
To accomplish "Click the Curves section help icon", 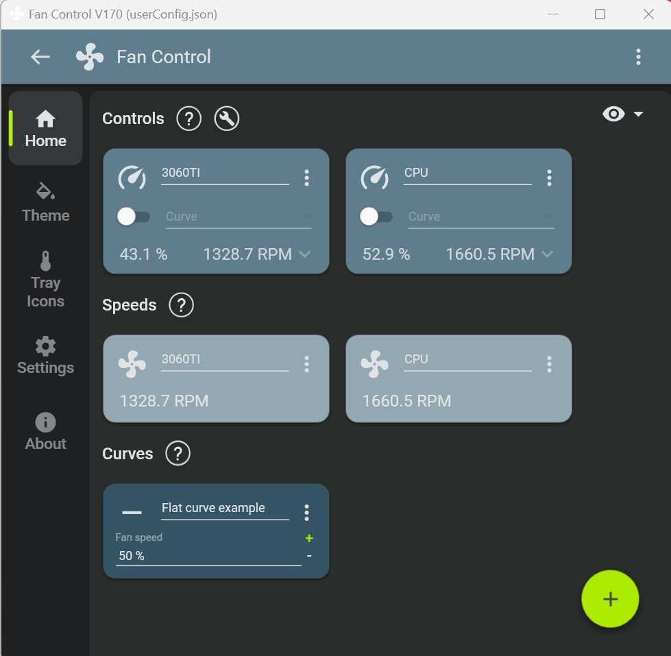I will (178, 454).
